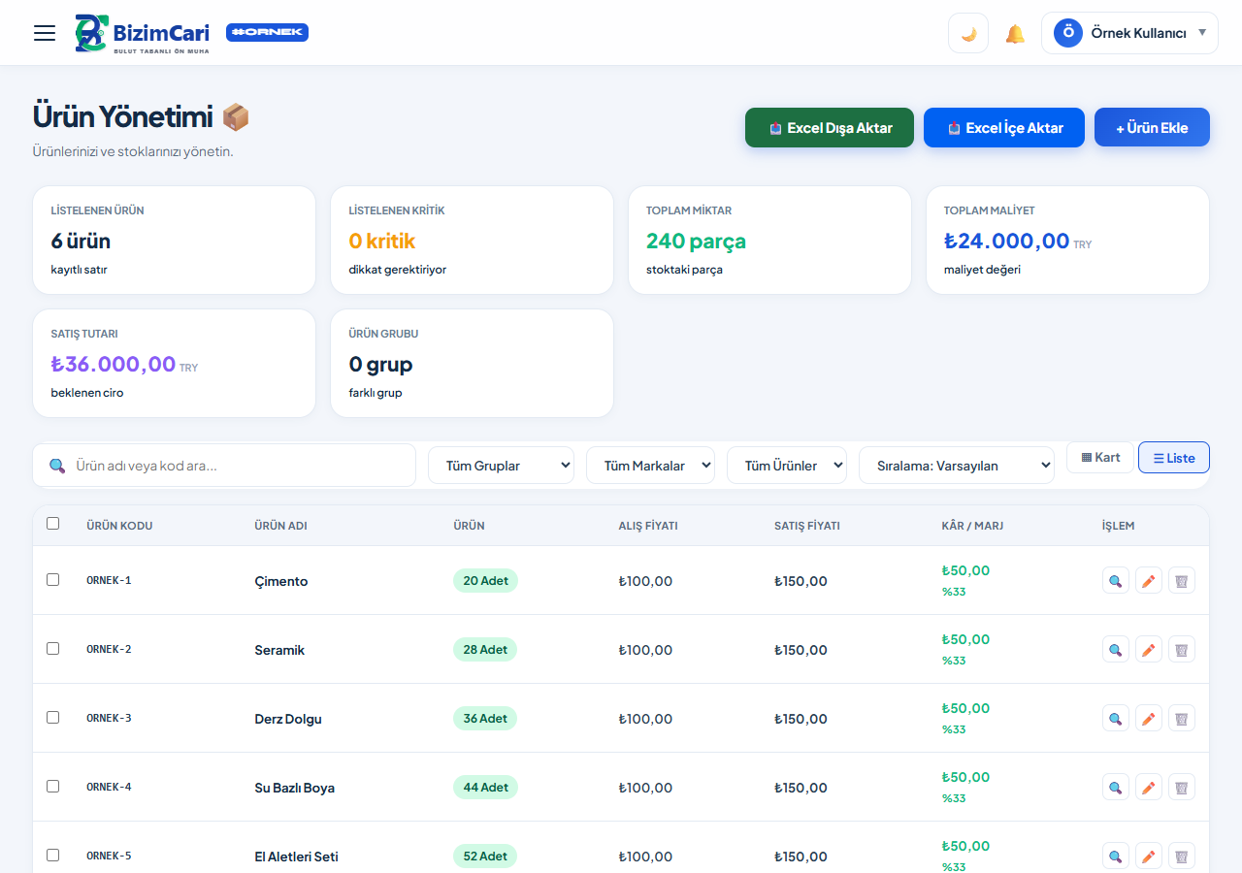
Task: Focus the product name or code search field
Action: pyautogui.click(x=224, y=466)
